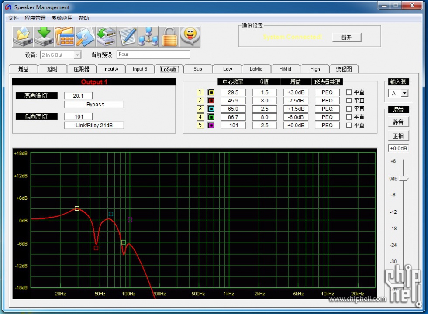
Task: Open PEQ filter type for 65.0 band
Action: point(327,109)
